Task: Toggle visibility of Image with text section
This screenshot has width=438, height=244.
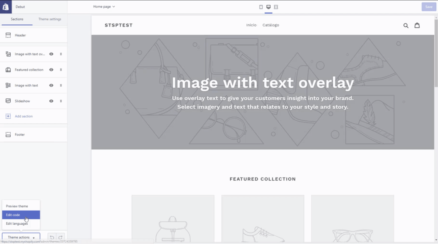Action: pos(51,85)
